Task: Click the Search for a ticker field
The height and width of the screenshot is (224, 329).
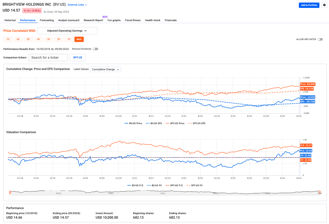Action: (48, 57)
